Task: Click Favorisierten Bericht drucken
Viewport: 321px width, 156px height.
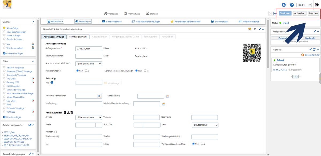Action: pos(185,21)
